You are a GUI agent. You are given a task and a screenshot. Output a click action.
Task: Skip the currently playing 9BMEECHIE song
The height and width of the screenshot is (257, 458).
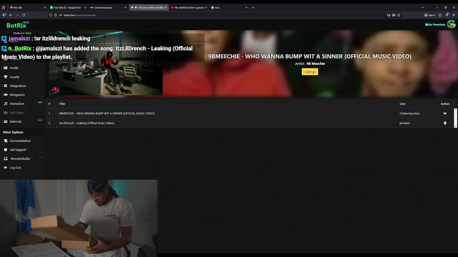tap(445, 113)
